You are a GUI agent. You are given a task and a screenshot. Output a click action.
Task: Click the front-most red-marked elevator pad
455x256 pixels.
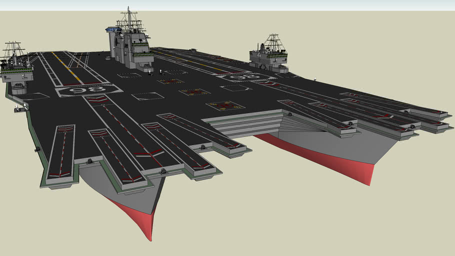pos(224,105)
